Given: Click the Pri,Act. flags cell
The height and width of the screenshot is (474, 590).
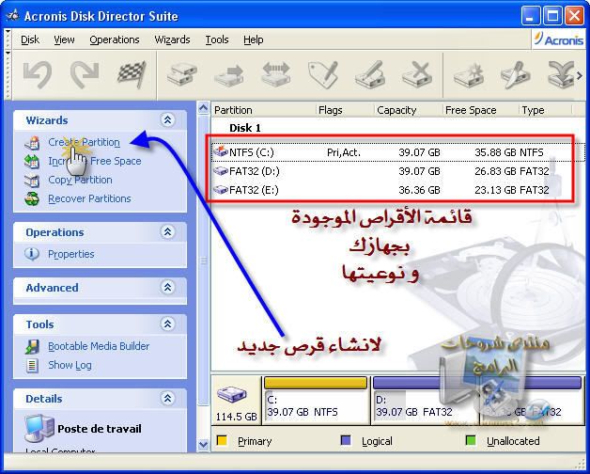Looking at the screenshot, I should point(344,152).
